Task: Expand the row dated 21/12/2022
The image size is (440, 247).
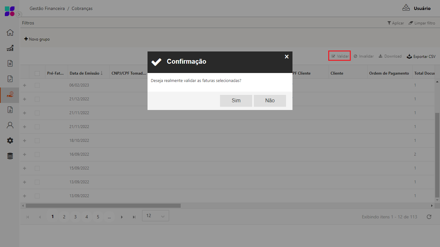Action: [24, 99]
